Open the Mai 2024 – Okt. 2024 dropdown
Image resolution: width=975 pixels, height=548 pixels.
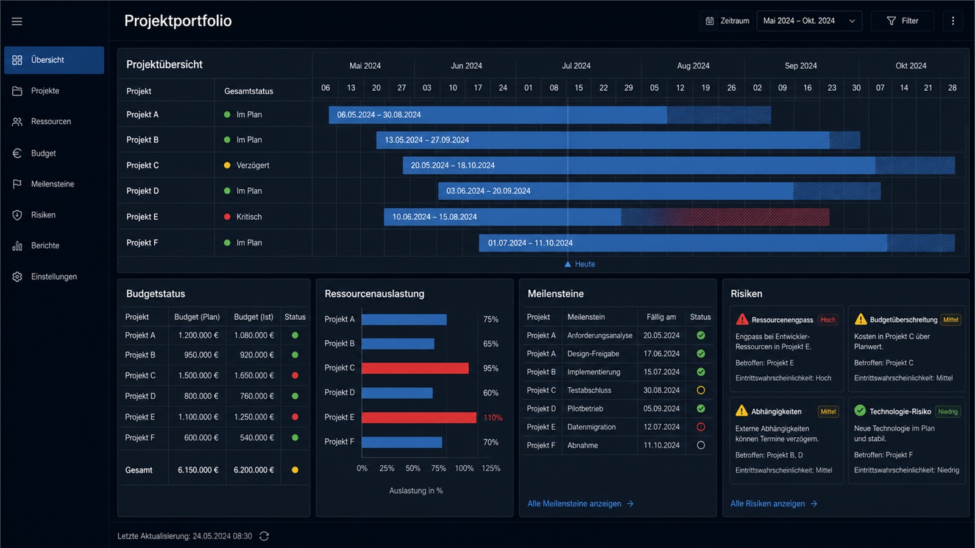point(809,21)
